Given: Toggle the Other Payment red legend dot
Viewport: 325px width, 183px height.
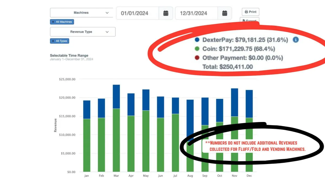Looking at the screenshot, I should [x=197, y=58].
